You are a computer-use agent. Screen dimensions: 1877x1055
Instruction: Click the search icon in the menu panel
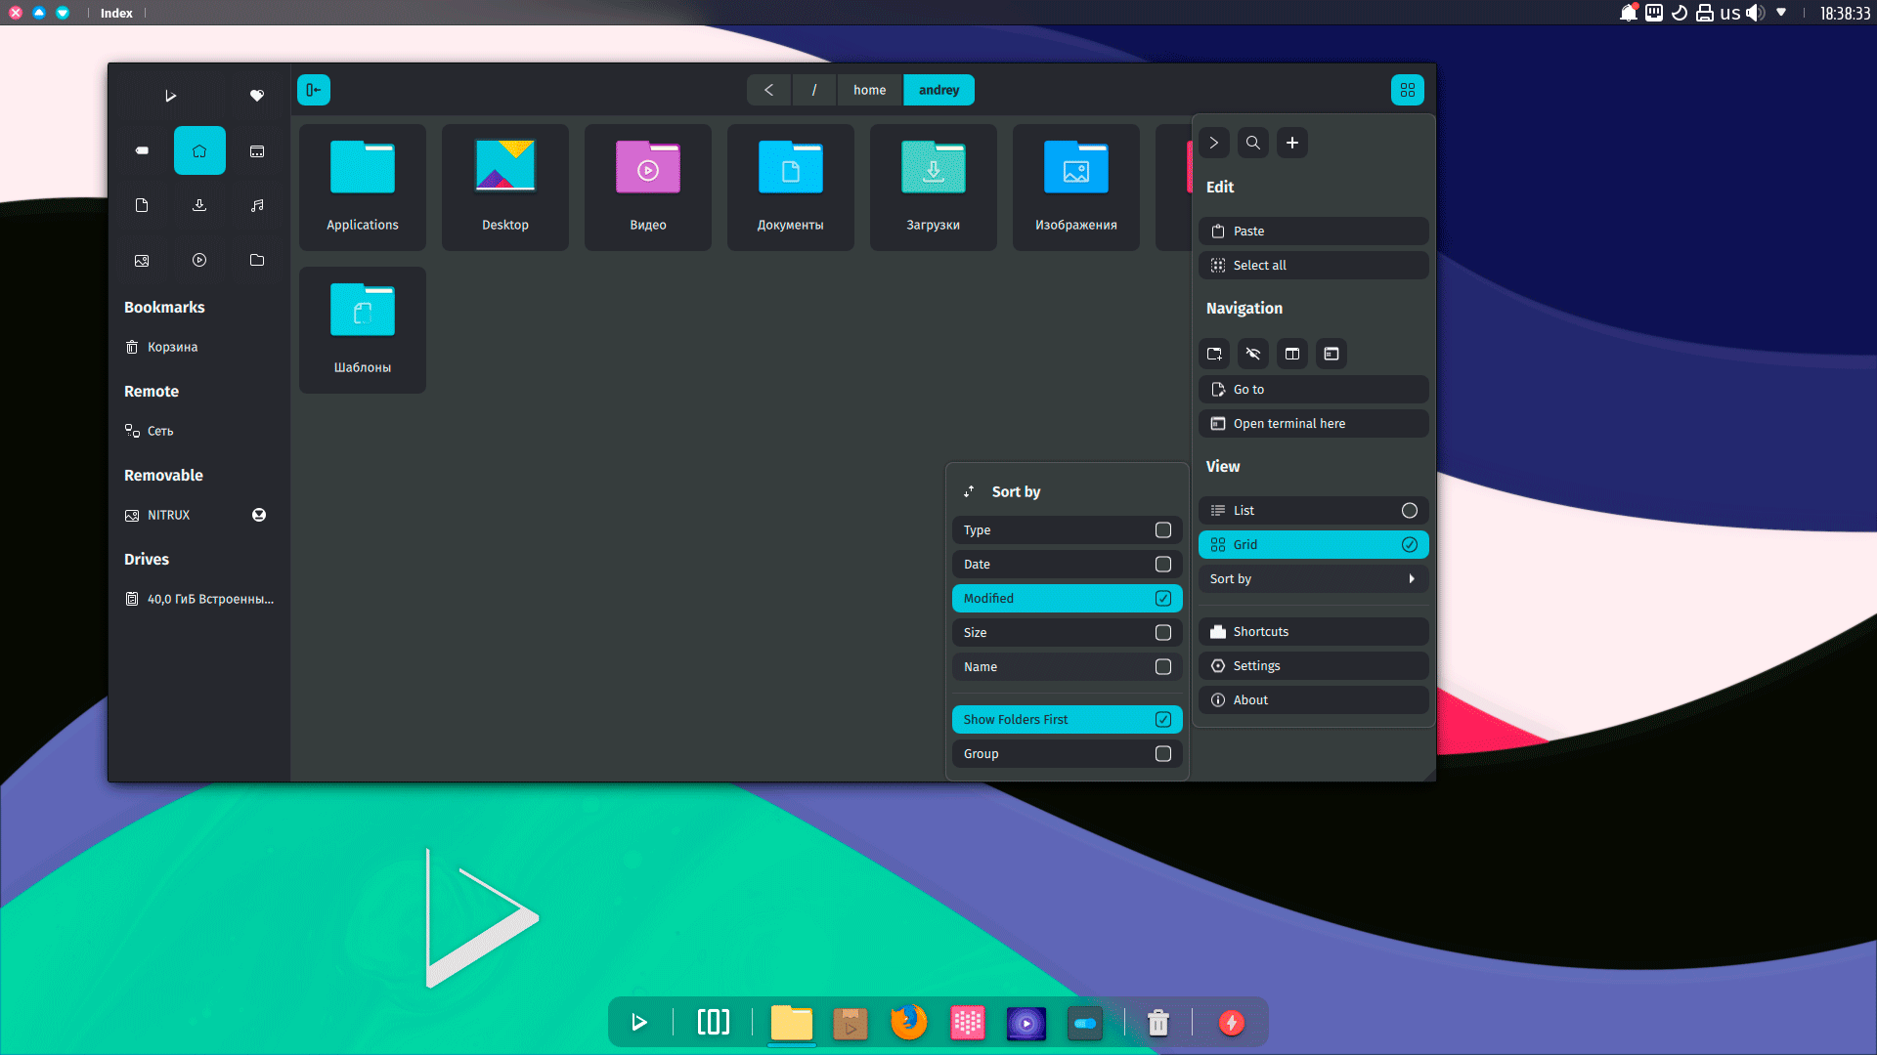pos(1252,143)
